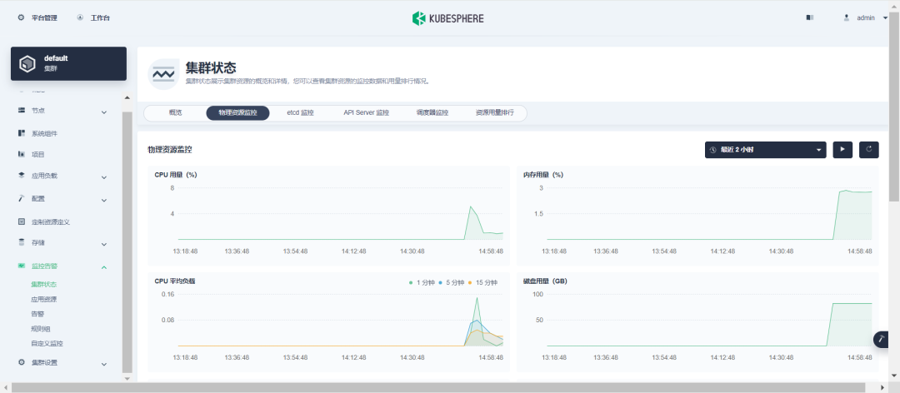Click the theme/doc icon near admin
Image resolution: width=900 pixels, height=393 pixels.
810,17
